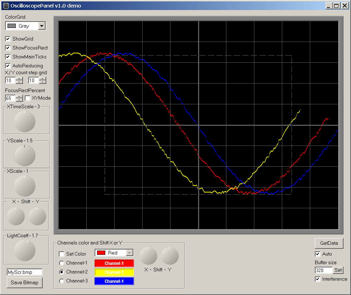Image resolution: width=351 pixels, height=295 pixels.
Task: Click the GetData button
Action: pos(329,243)
